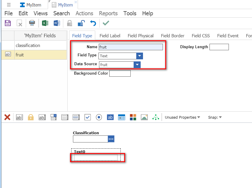Switch to the Field Physical tab
This screenshot has width=252, height=188.
click(141, 36)
